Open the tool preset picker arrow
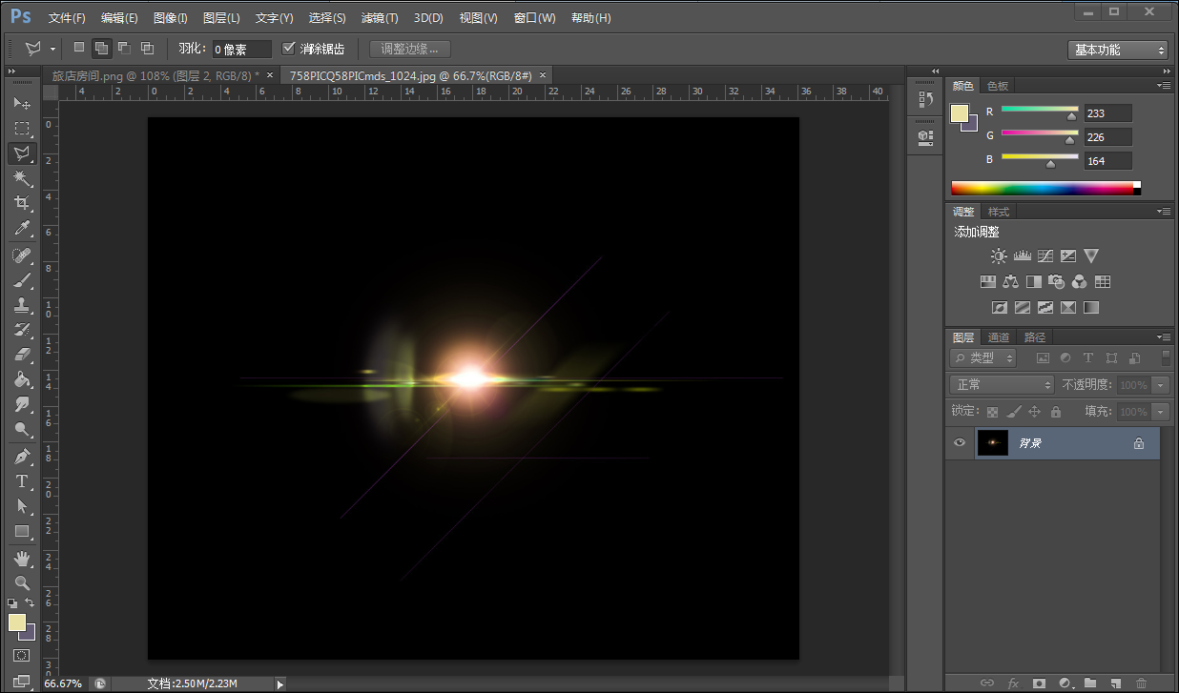Screen dimensions: 1179x693 53,49
